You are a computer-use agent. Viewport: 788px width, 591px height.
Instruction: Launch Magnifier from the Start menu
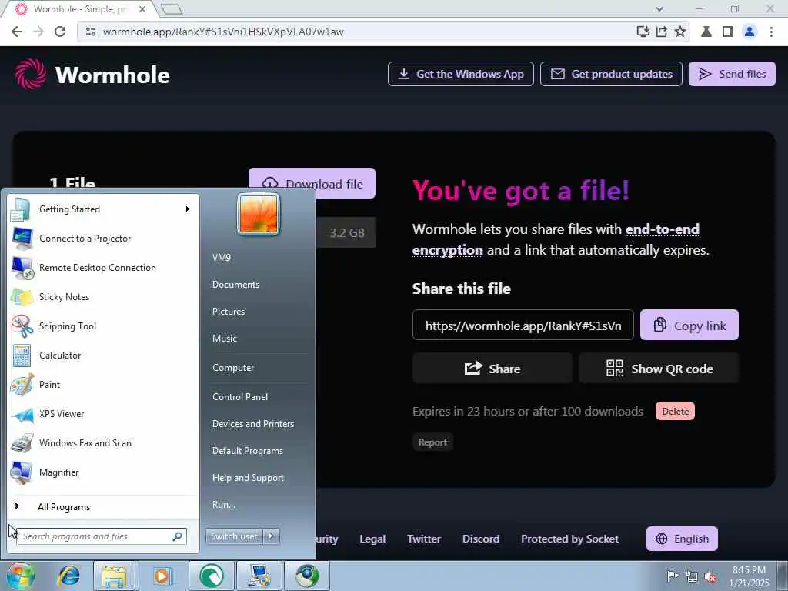pyautogui.click(x=102, y=472)
